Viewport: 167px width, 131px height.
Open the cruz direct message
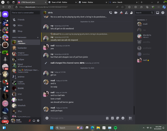tap(26, 94)
